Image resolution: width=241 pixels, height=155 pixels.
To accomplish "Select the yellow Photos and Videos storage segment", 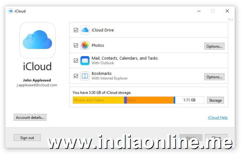I will coord(98,100).
